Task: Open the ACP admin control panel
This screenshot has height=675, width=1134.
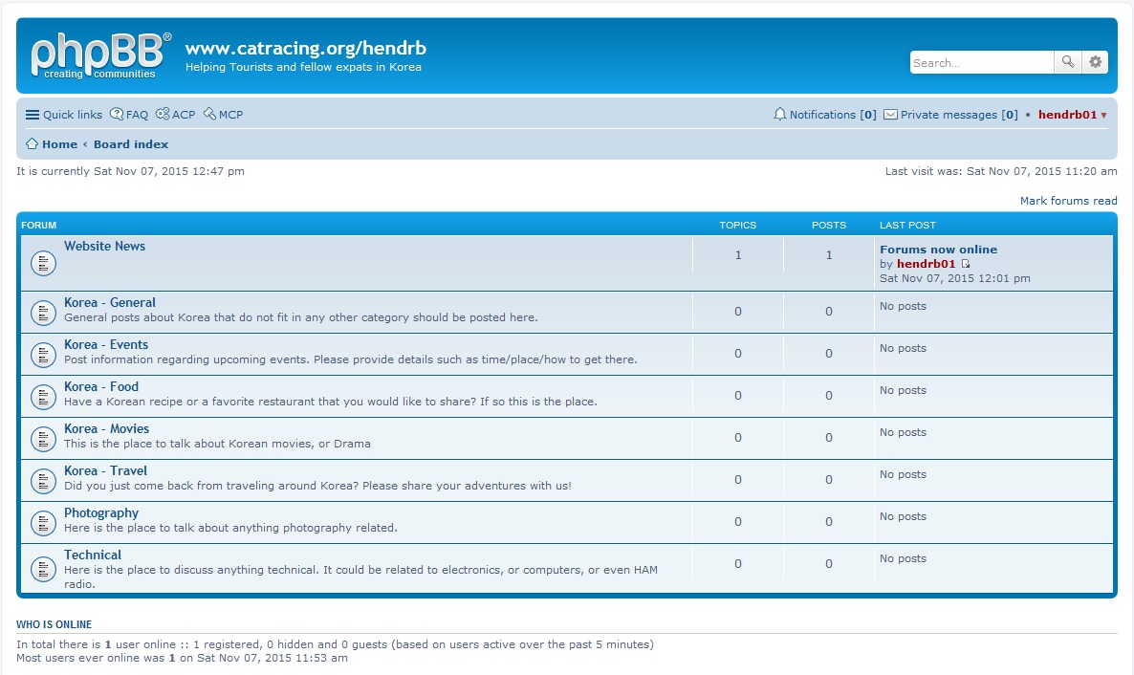Action: coord(176,115)
